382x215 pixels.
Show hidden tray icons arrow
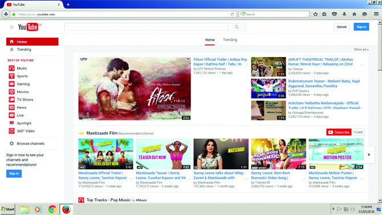[x=334, y=209]
